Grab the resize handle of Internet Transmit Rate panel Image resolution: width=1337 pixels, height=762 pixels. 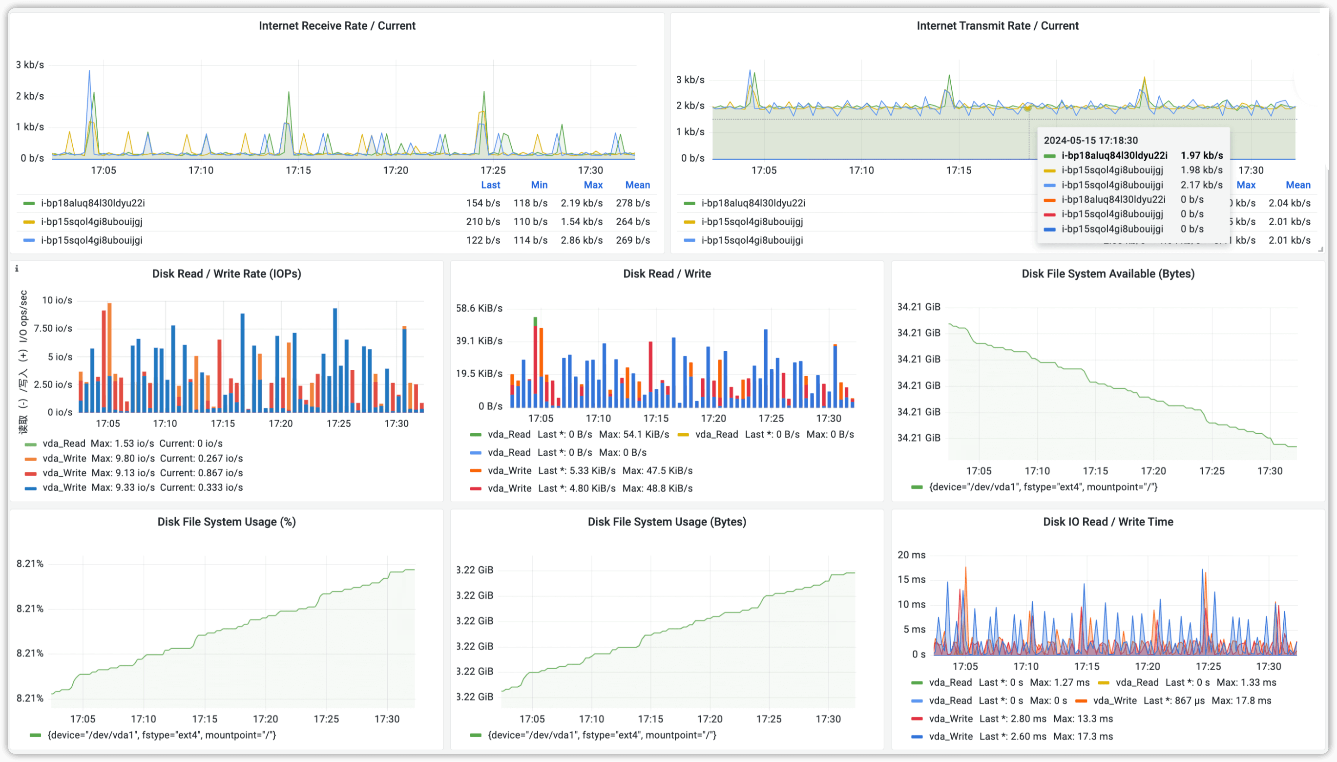tap(1320, 250)
